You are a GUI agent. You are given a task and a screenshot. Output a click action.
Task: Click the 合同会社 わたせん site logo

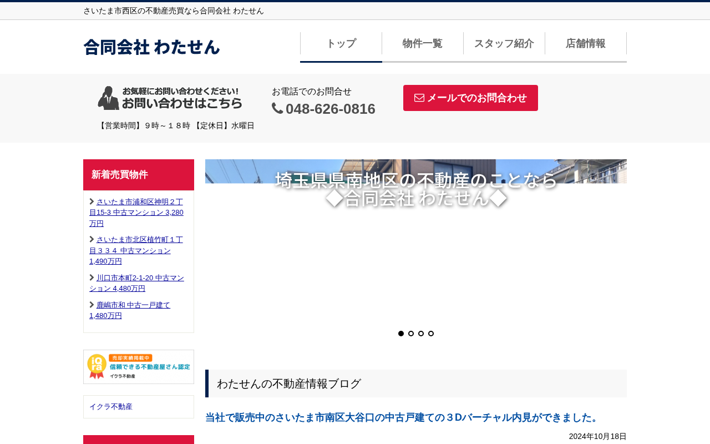(151, 47)
